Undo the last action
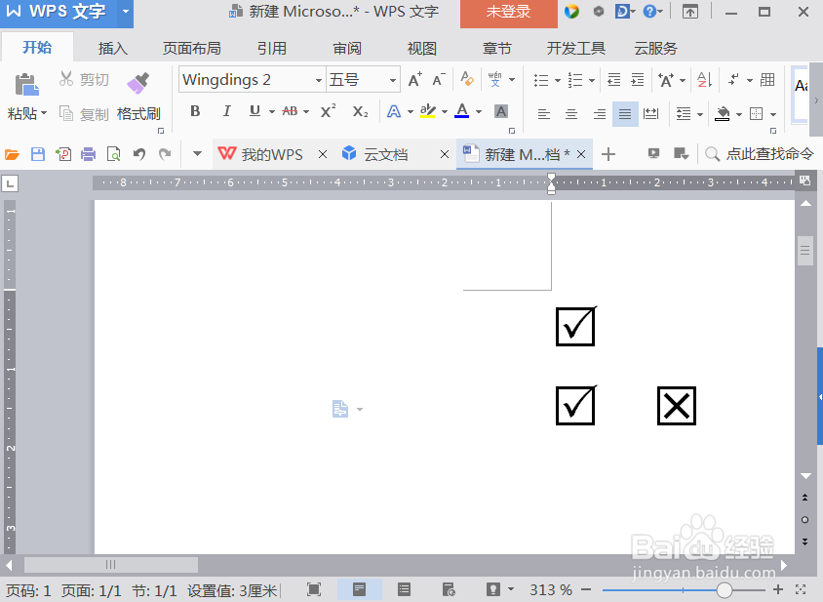This screenshot has width=823, height=602. click(x=139, y=154)
